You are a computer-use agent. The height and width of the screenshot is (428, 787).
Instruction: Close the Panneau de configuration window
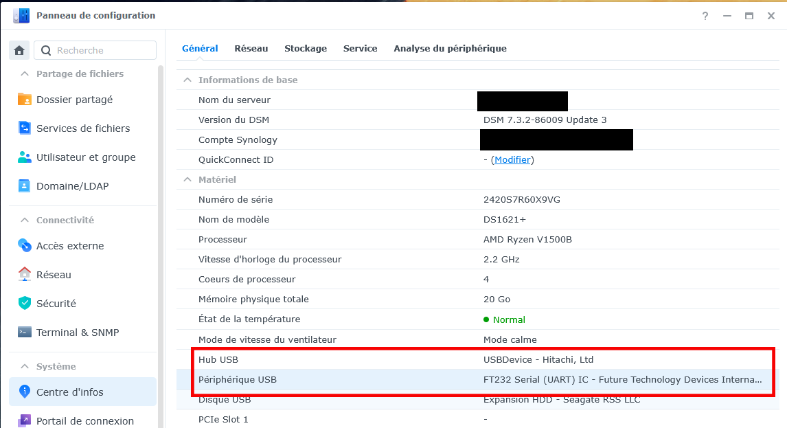771,16
